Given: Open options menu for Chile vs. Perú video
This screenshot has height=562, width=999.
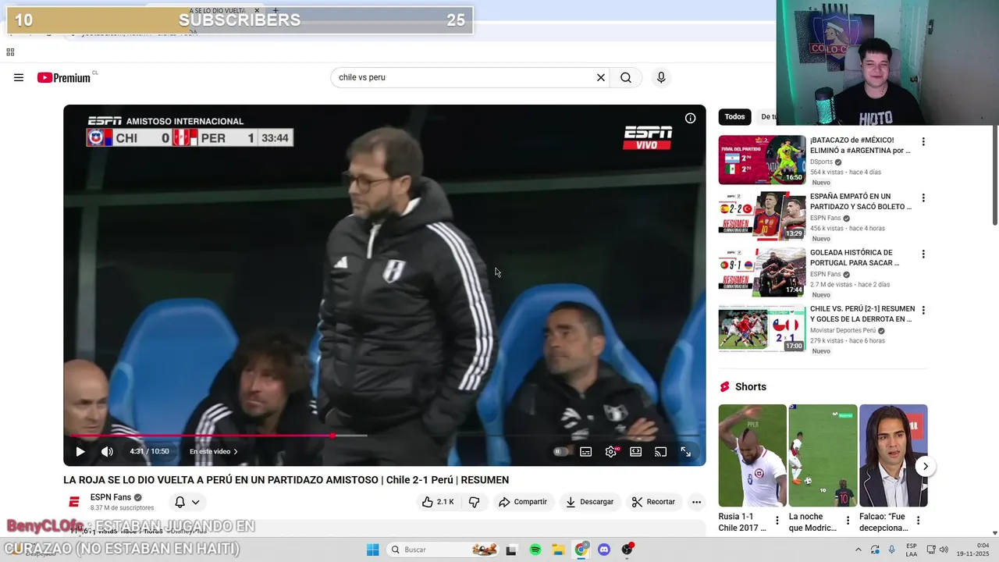Looking at the screenshot, I should pos(923,311).
